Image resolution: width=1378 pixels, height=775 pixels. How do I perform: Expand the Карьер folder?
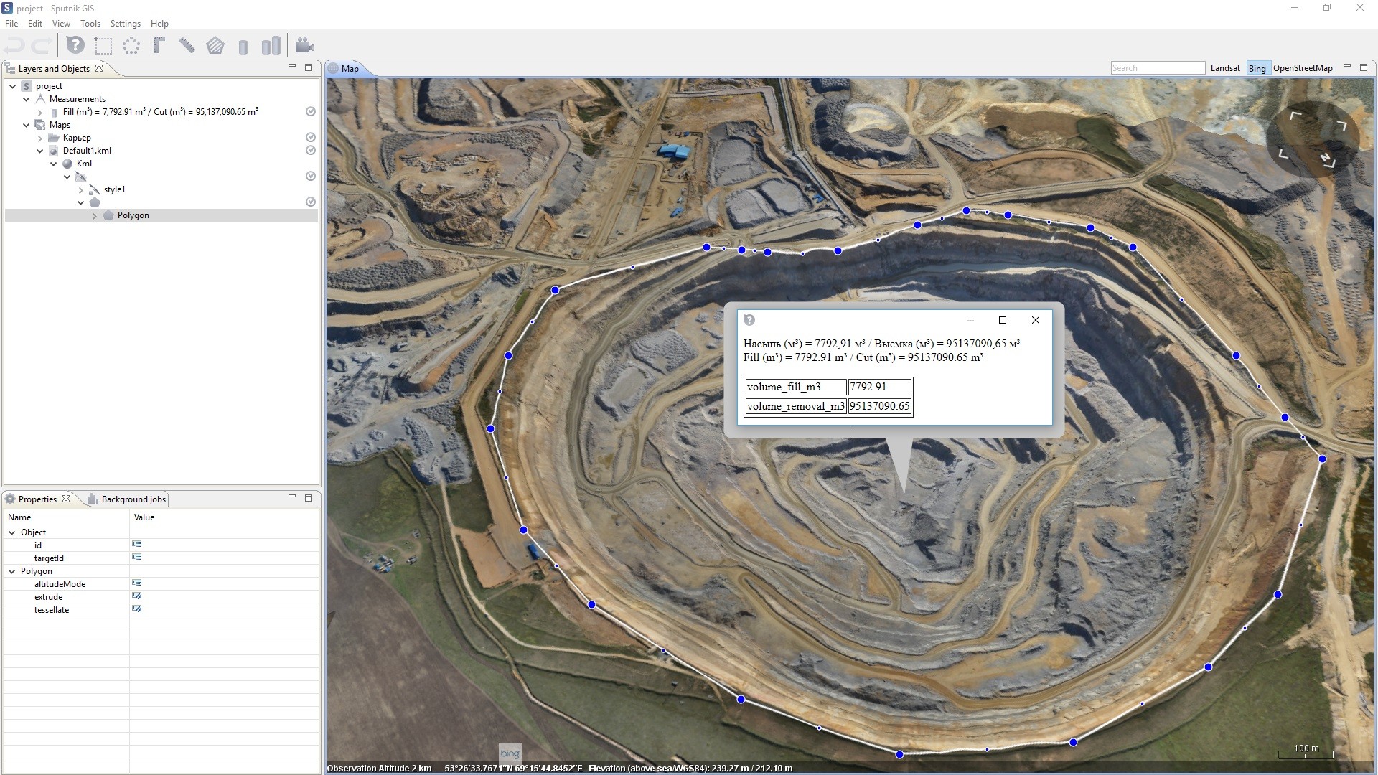point(40,138)
